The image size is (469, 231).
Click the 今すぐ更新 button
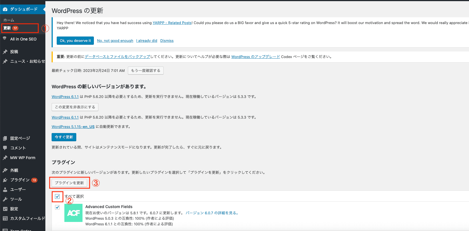click(64, 137)
